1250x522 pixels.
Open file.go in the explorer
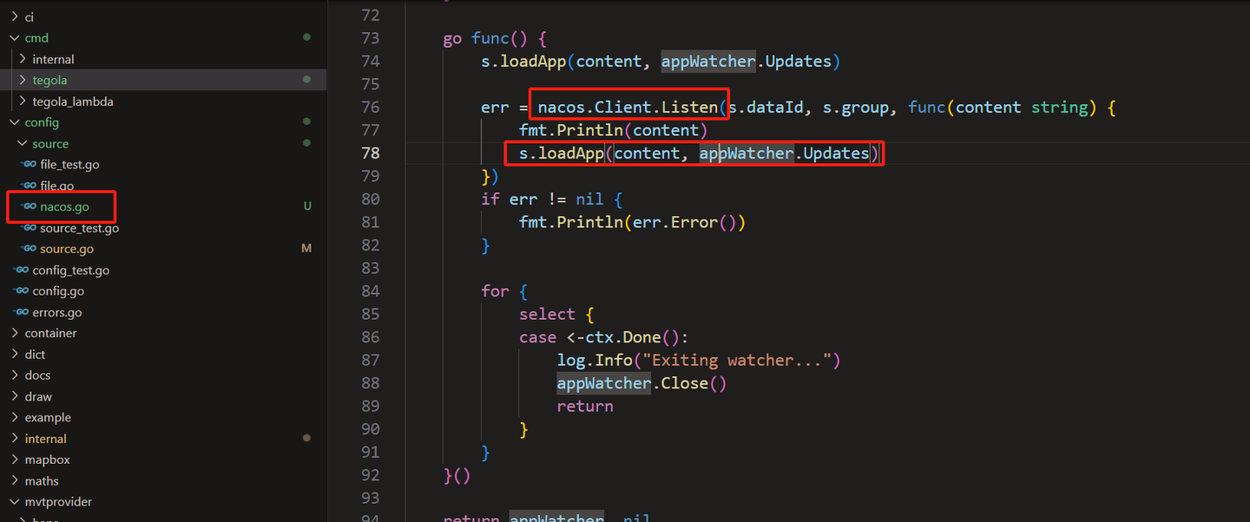click(56, 186)
